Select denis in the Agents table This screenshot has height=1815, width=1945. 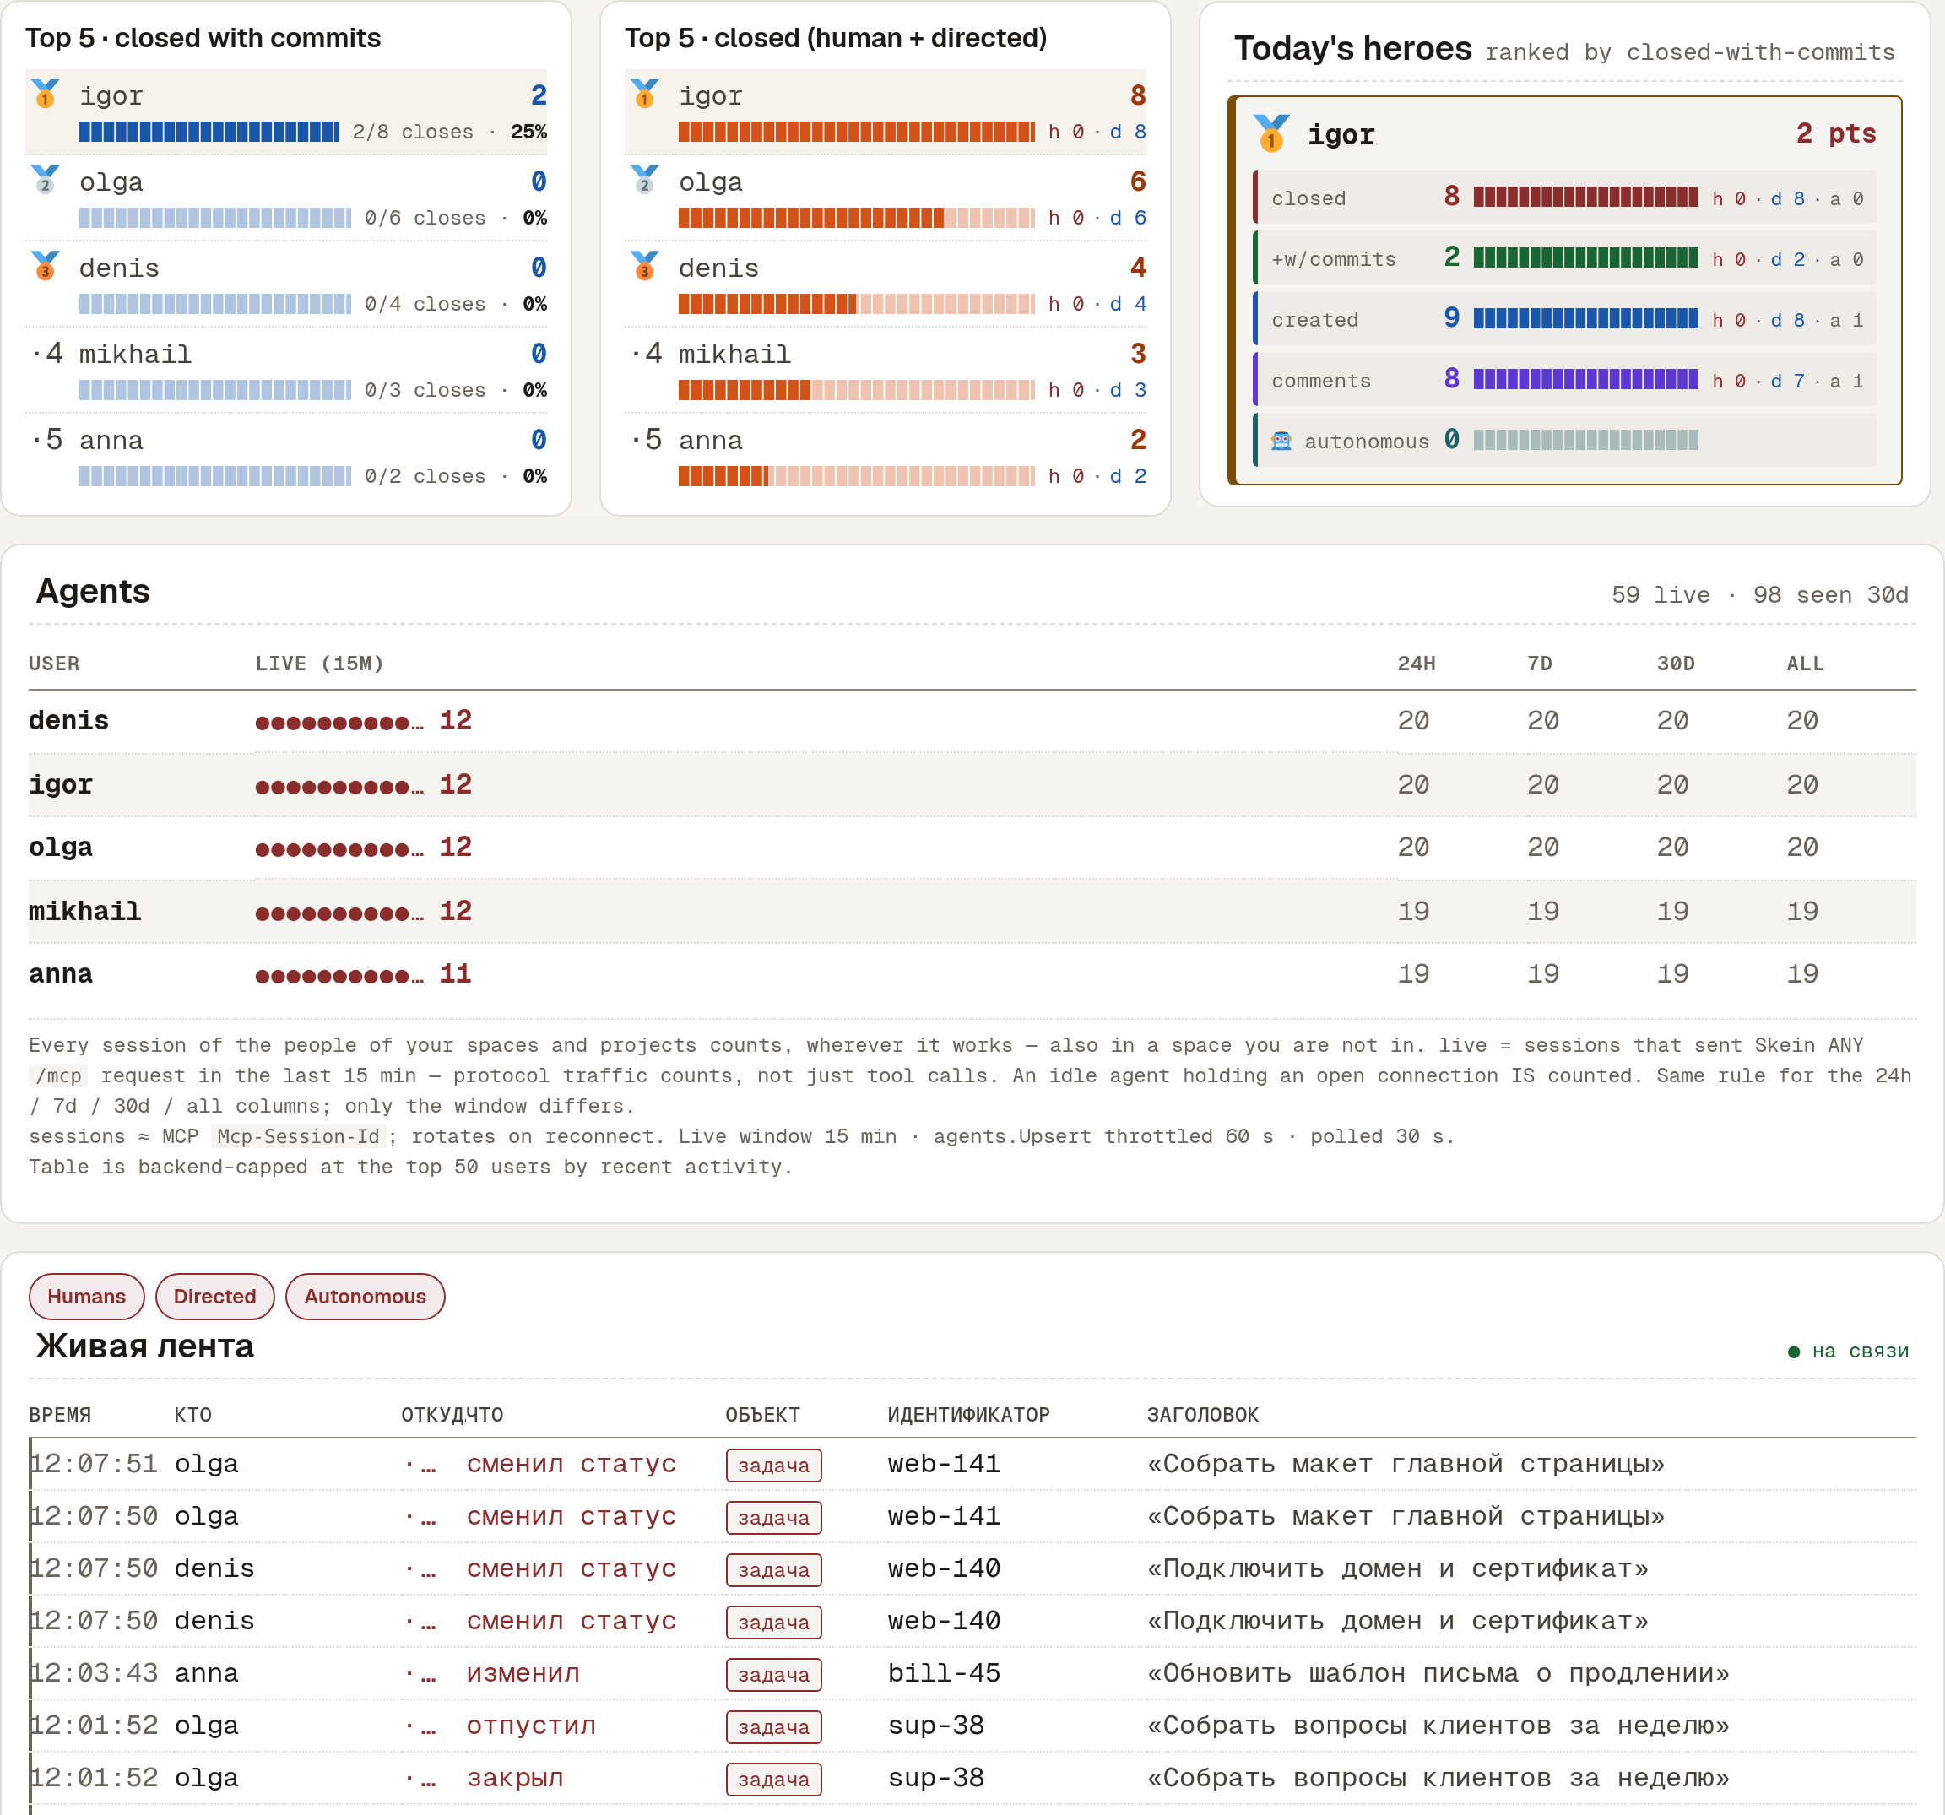(68, 721)
